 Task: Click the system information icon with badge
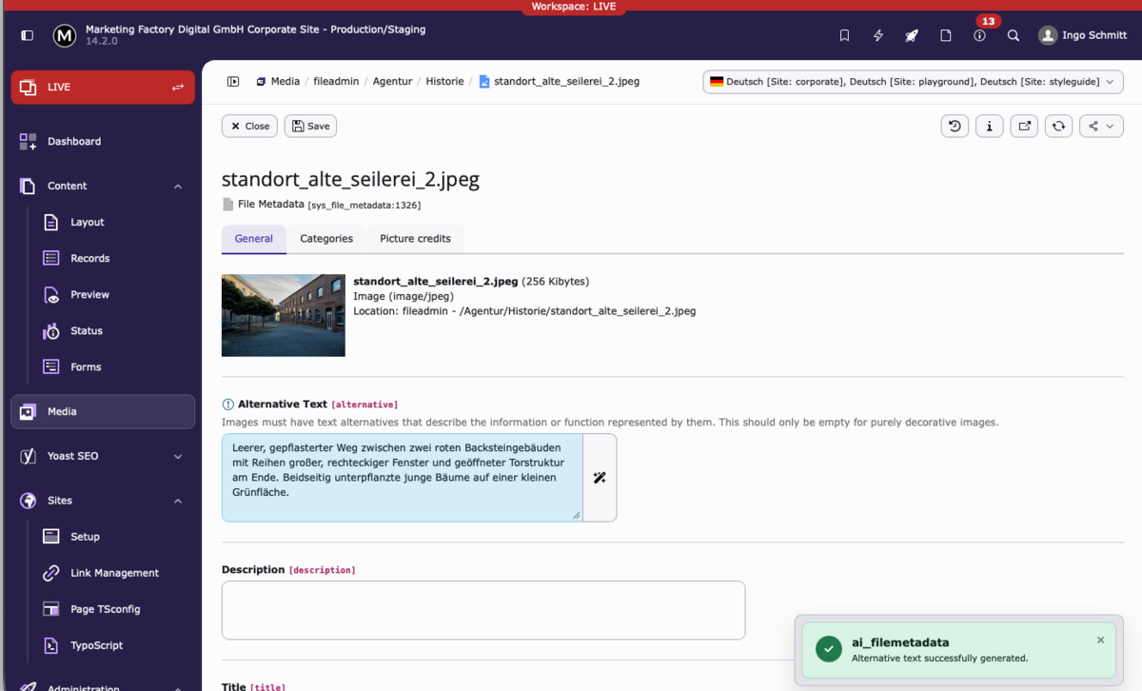tap(979, 35)
